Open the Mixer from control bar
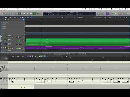This screenshot has height=97, width=130. 17,14
